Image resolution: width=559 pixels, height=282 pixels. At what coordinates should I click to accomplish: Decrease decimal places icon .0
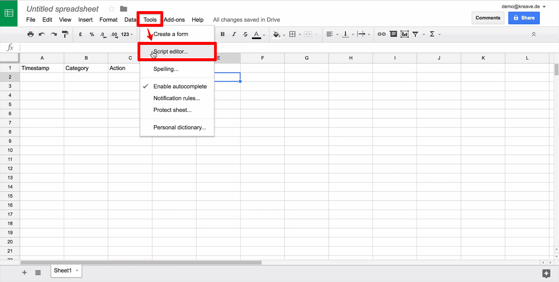pos(103,35)
